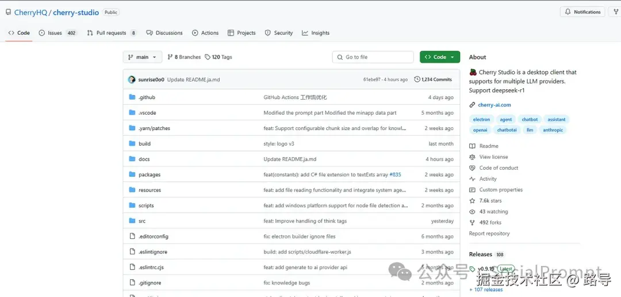Open the 8 Branches link

(x=184, y=57)
